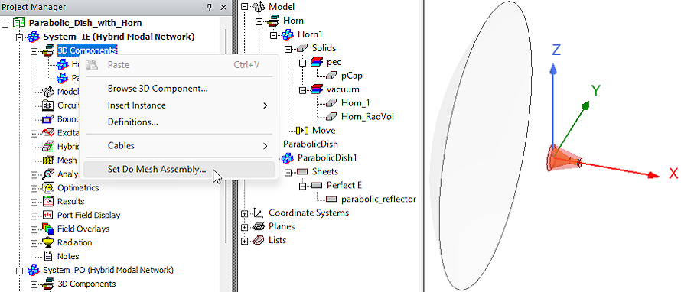Click the System_PO design icon
The width and height of the screenshot is (681, 292).
point(34,271)
